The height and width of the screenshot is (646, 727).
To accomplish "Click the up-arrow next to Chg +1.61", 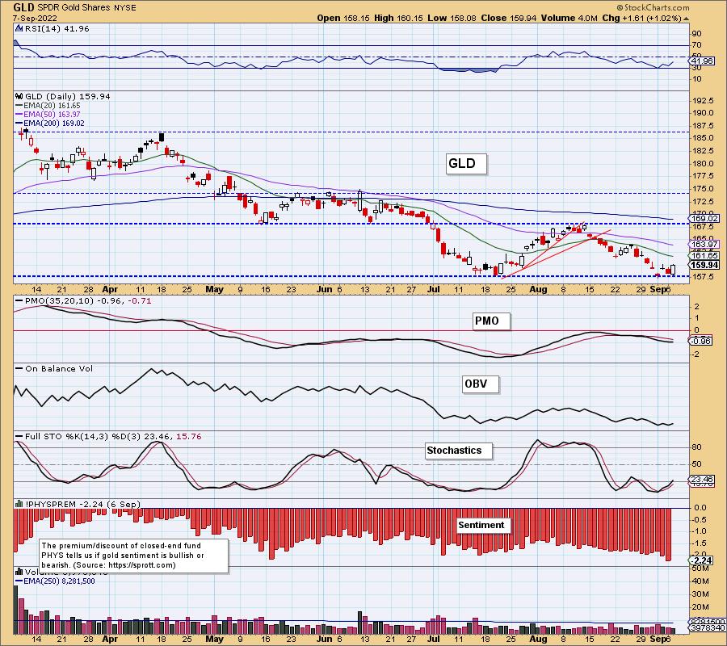I will [x=686, y=19].
